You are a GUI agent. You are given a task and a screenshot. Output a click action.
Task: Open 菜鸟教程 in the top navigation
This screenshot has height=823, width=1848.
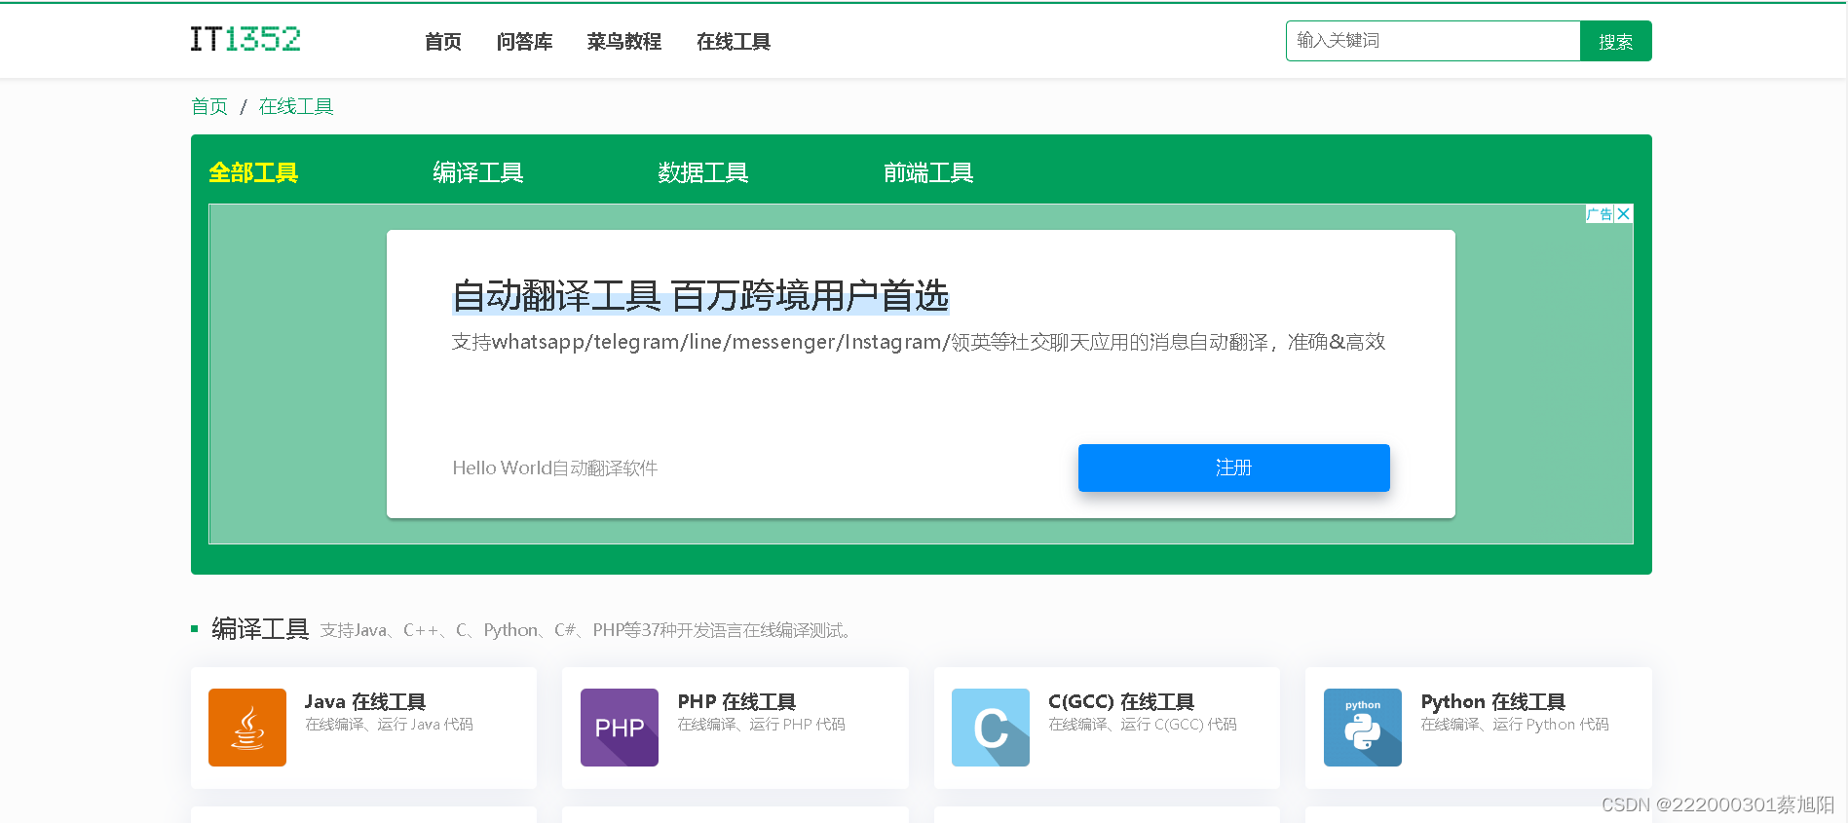tap(624, 42)
